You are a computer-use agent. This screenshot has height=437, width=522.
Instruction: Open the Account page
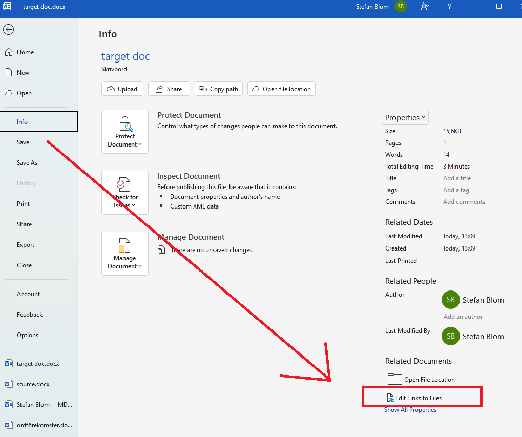[39, 294]
